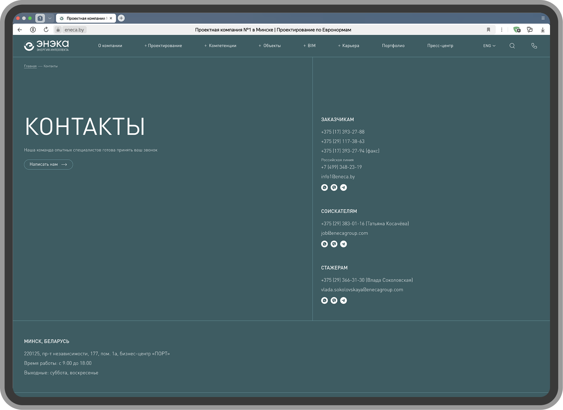
Task: Click the phone icon in site header
Action: (534, 46)
